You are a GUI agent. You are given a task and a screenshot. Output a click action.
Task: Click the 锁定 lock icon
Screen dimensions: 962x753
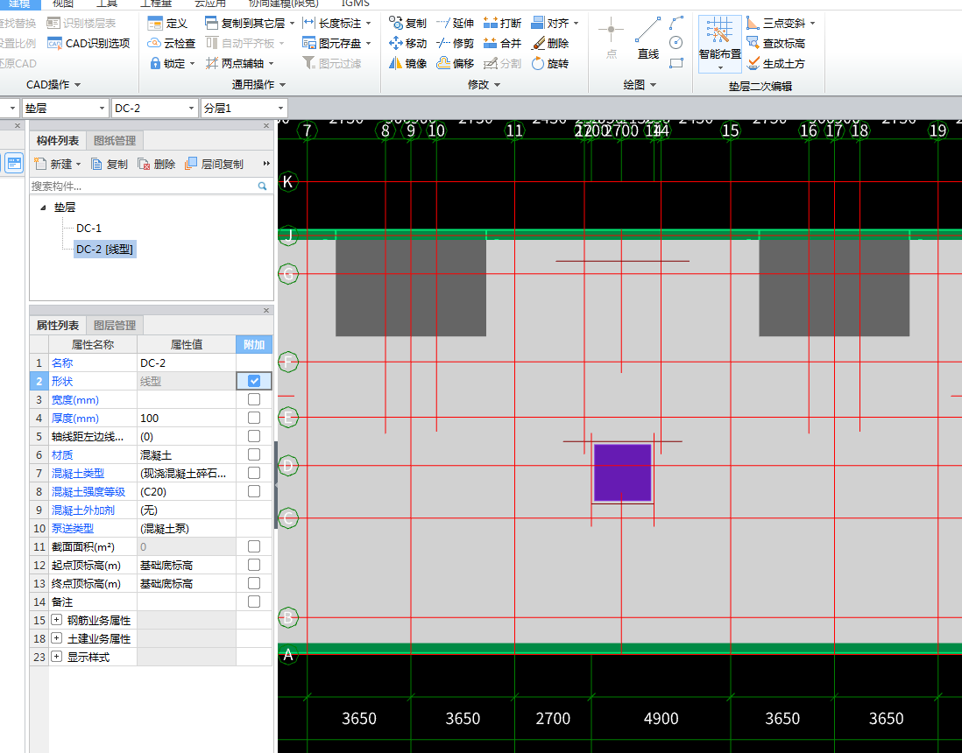click(x=155, y=63)
